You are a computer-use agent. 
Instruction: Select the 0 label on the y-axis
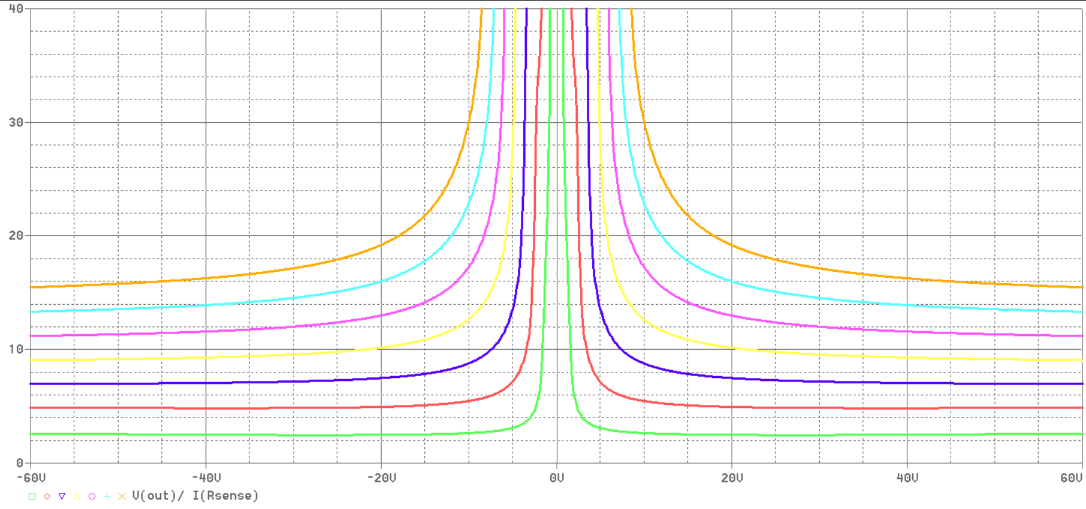click(x=20, y=462)
